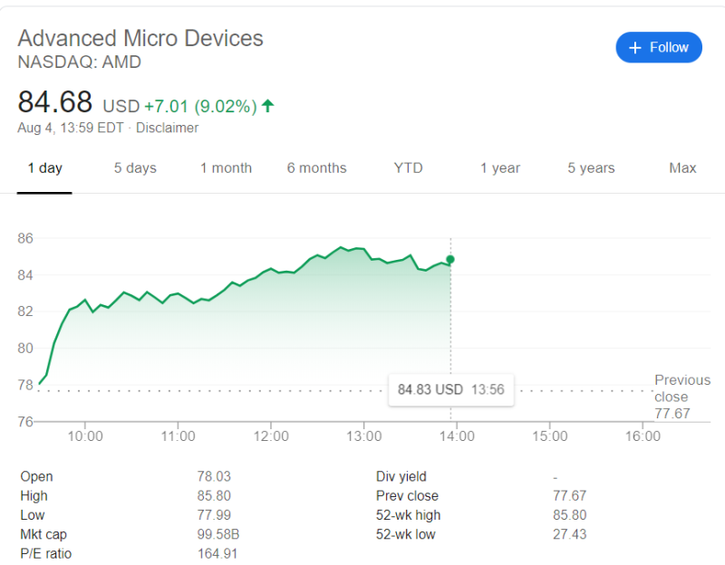Click the green dot marker on chart line
The image size is (725, 565).
point(450,260)
